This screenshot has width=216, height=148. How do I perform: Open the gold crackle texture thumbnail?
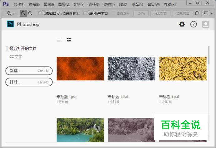pos(183,69)
